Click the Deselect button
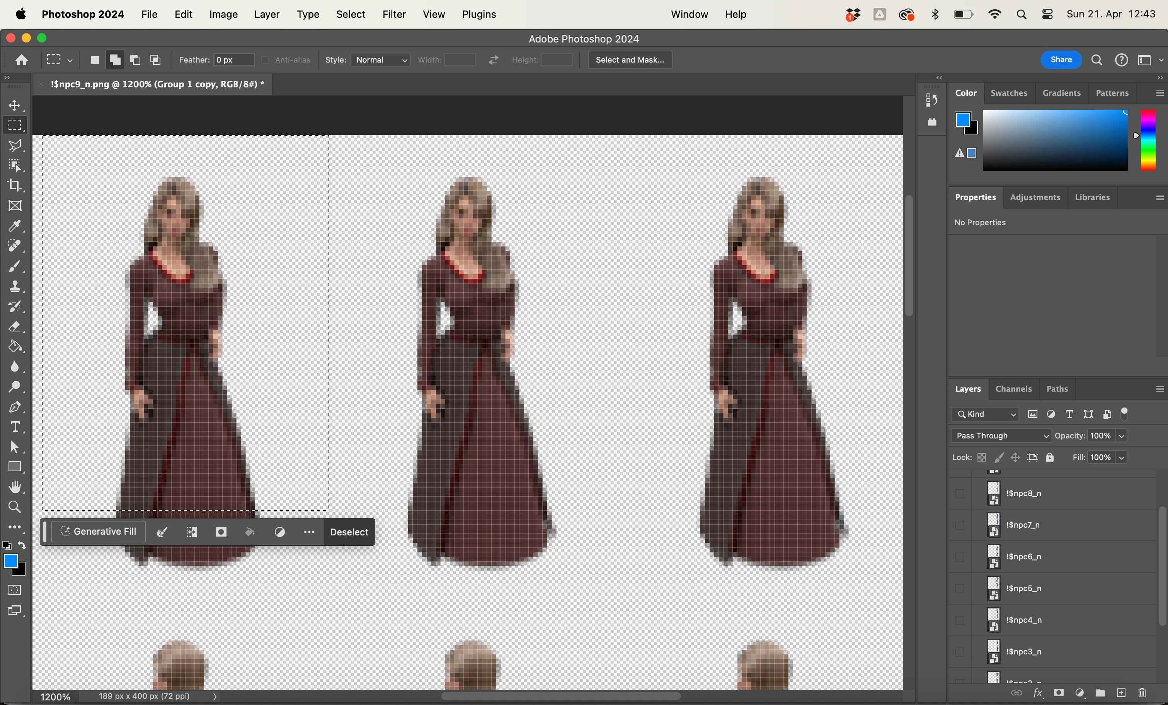The height and width of the screenshot is (705, 1168). [x=349, y=532]
